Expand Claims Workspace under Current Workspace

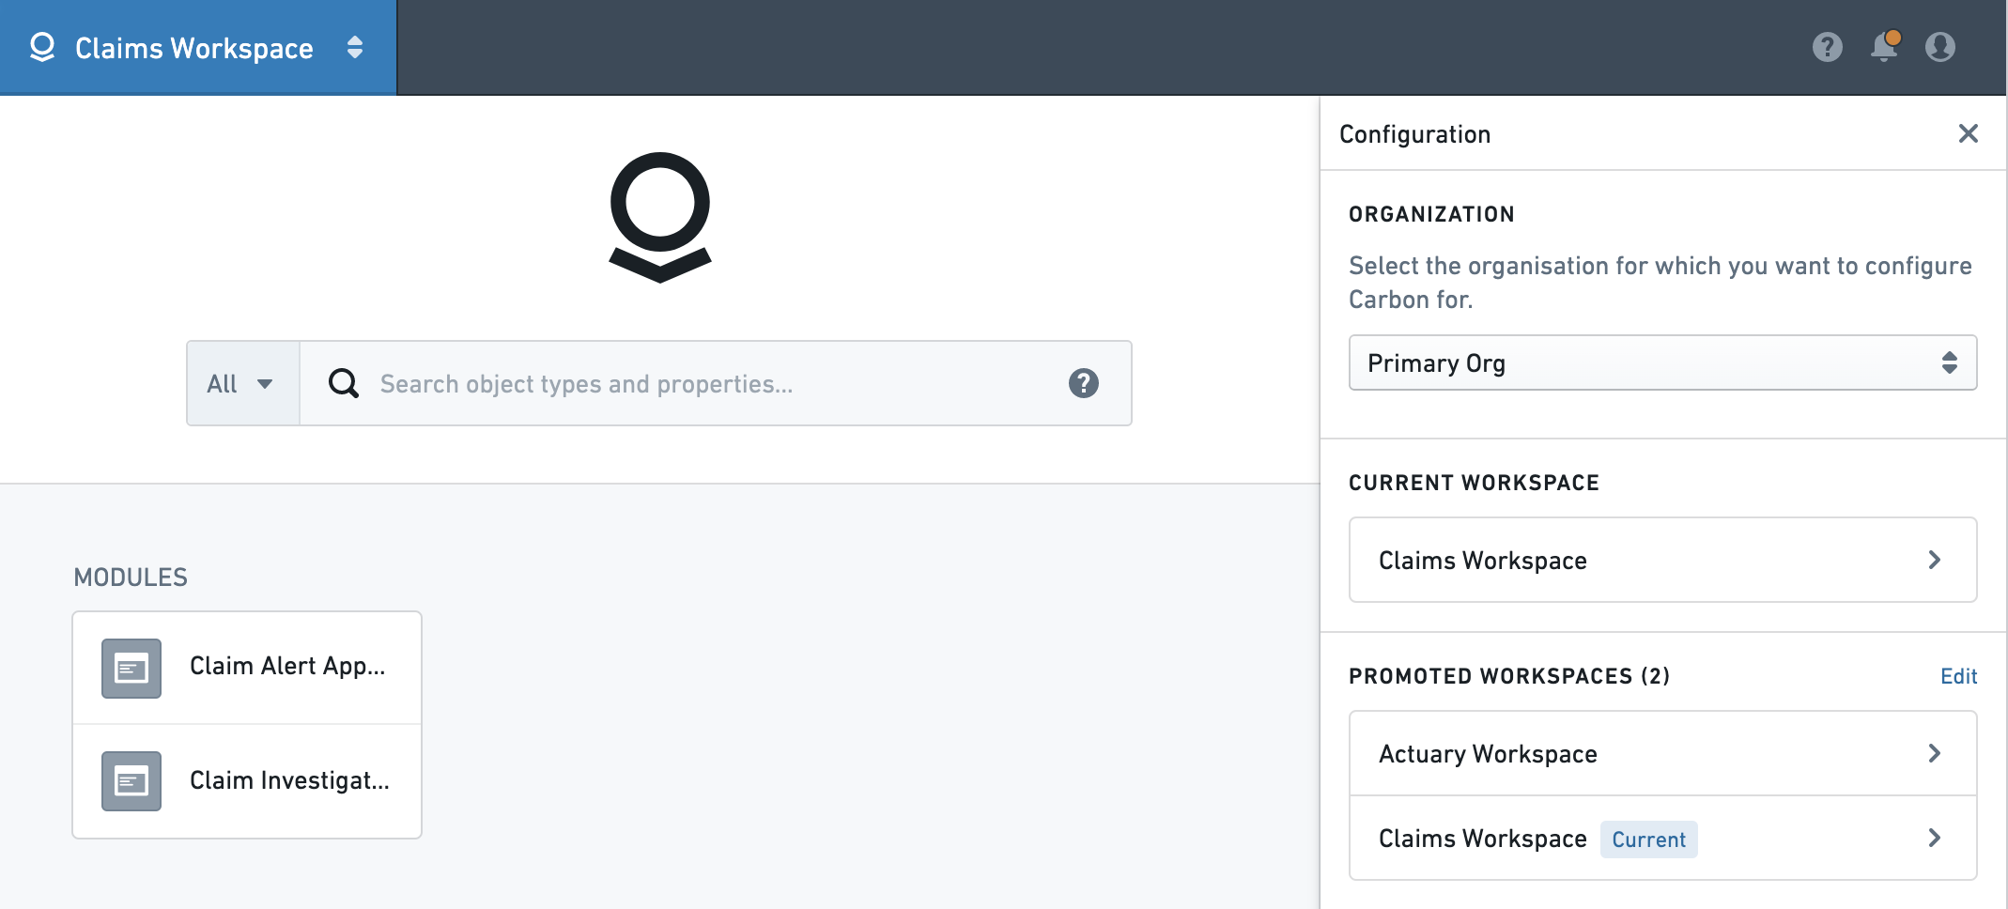tap(1662, 560)
